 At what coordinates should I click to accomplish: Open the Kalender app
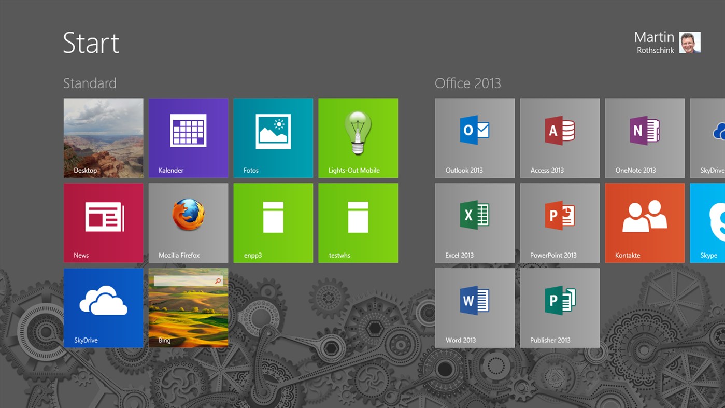click(188, 137)
